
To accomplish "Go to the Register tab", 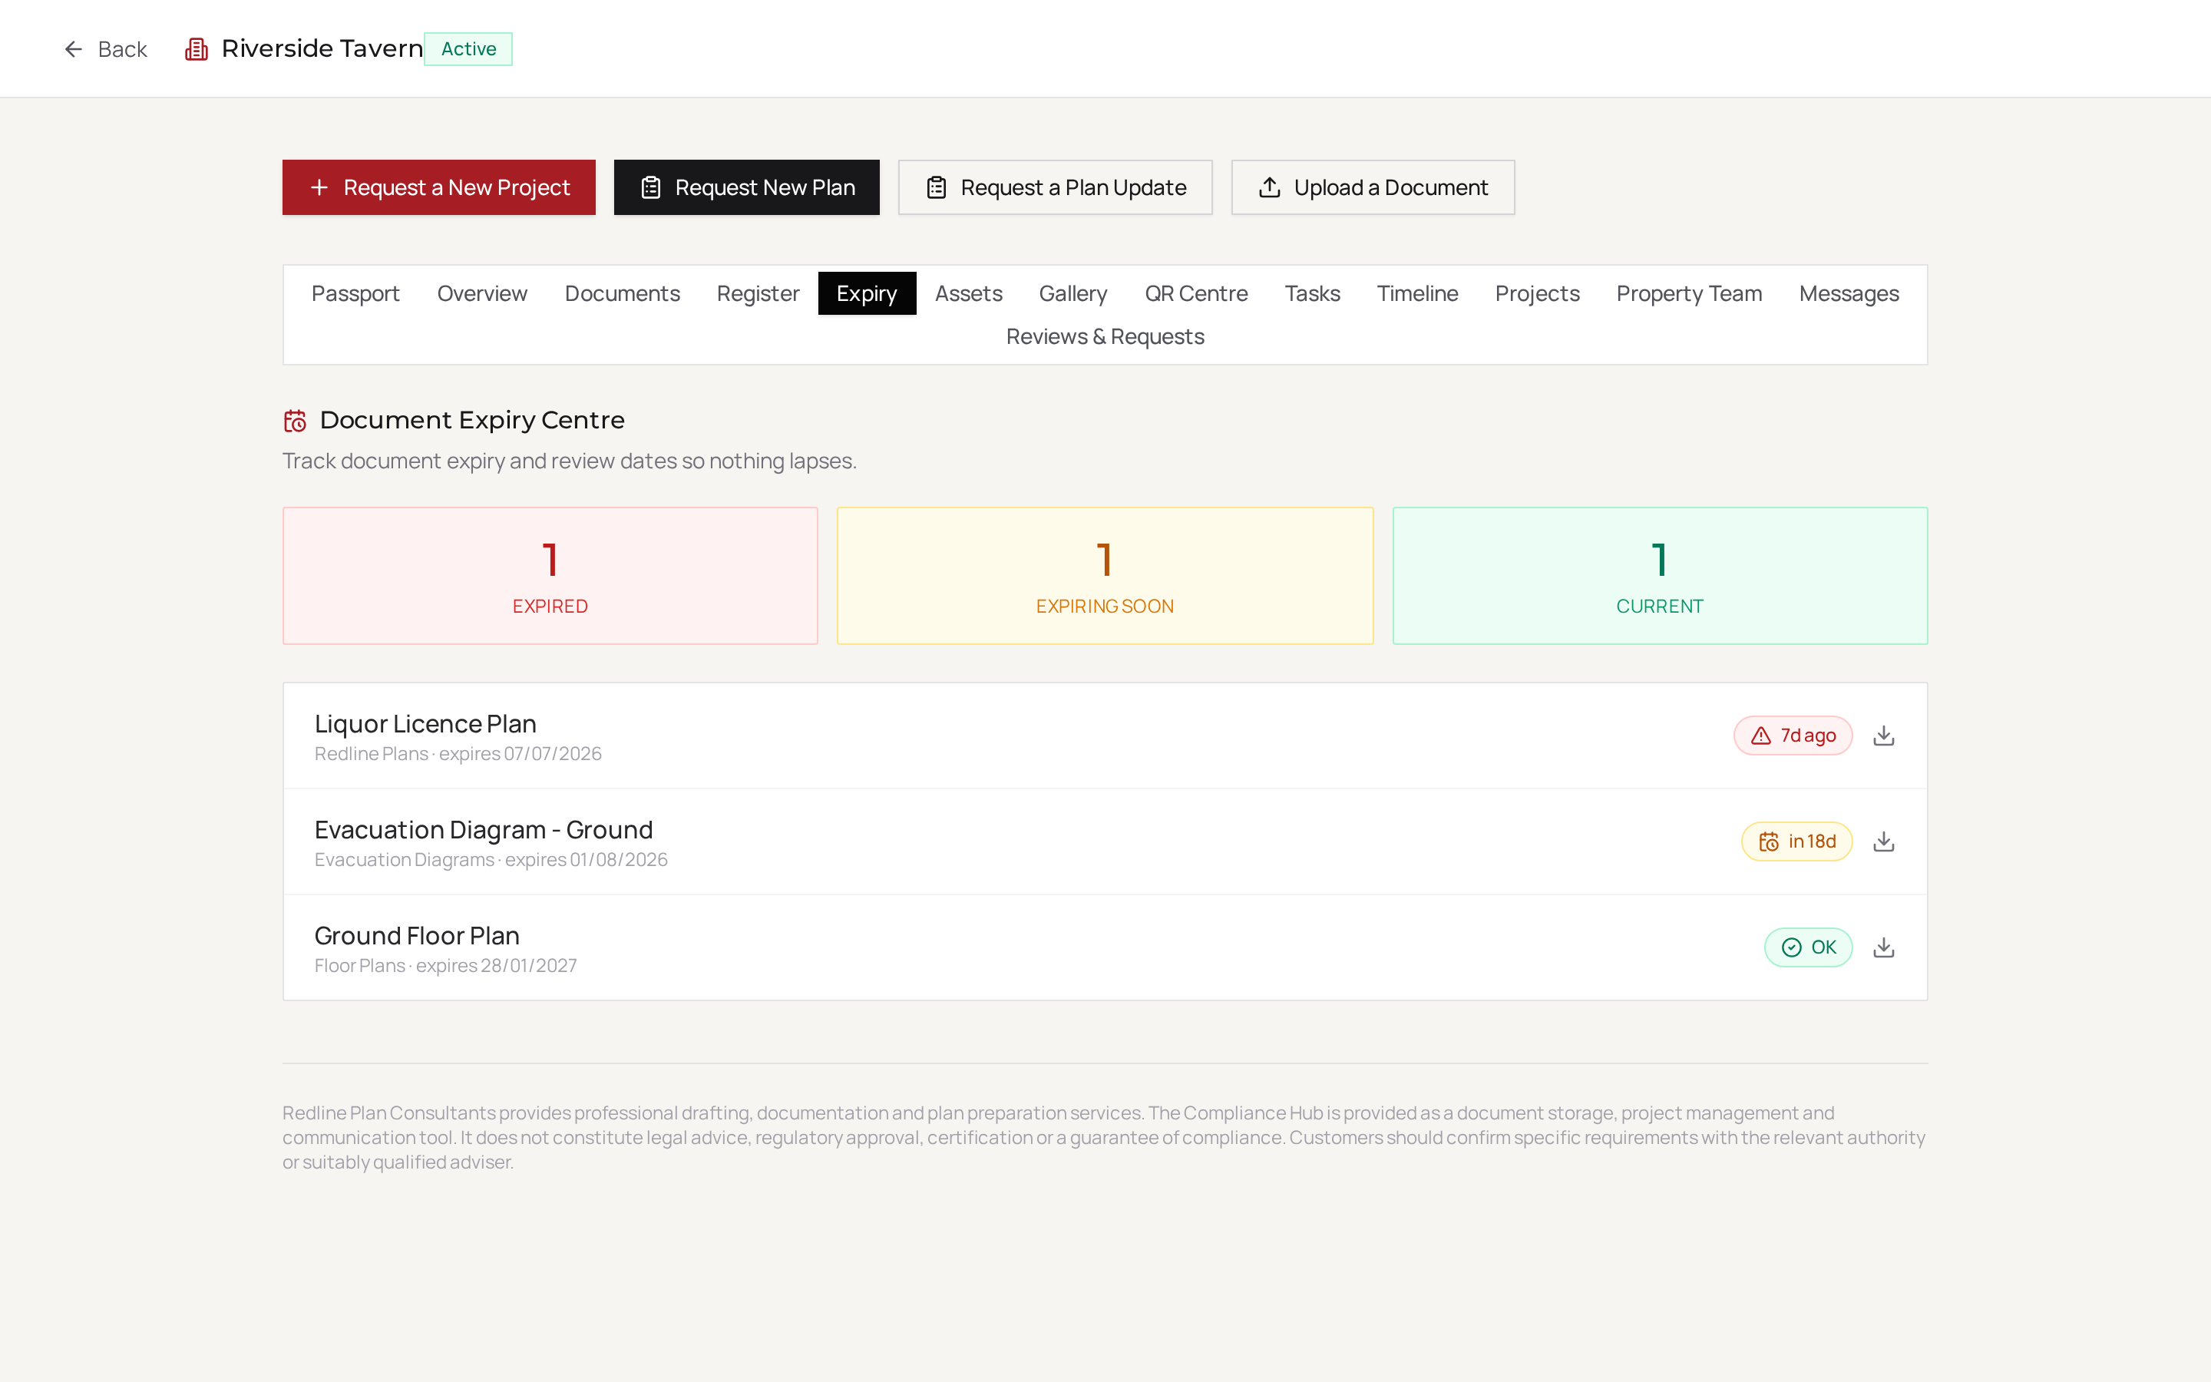I will click(x=758, y=293).
